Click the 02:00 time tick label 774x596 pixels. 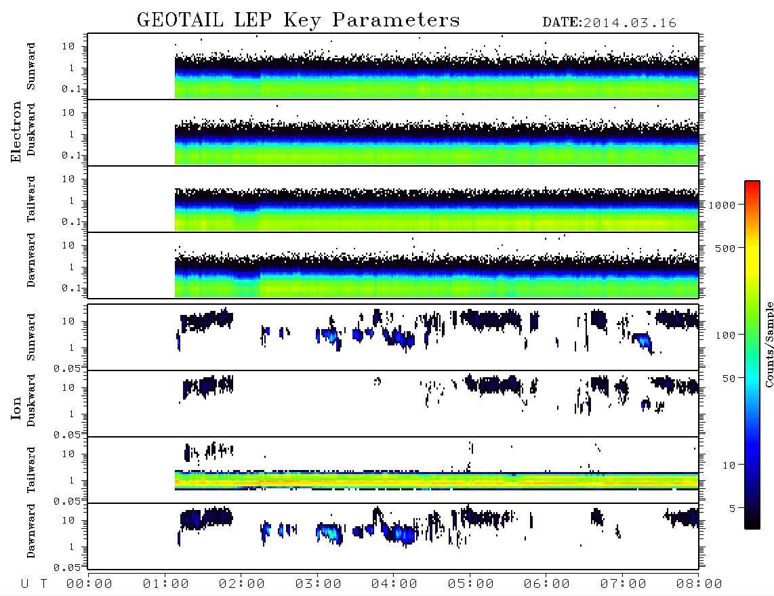pyautogui.click(x=242, y=584)
